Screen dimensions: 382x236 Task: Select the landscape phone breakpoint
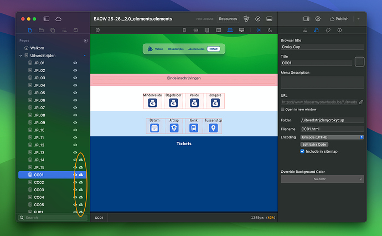pos(195,30)
